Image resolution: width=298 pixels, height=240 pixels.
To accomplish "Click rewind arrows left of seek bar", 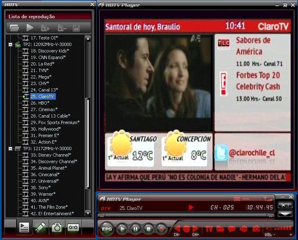I will (x=101, y=216).
